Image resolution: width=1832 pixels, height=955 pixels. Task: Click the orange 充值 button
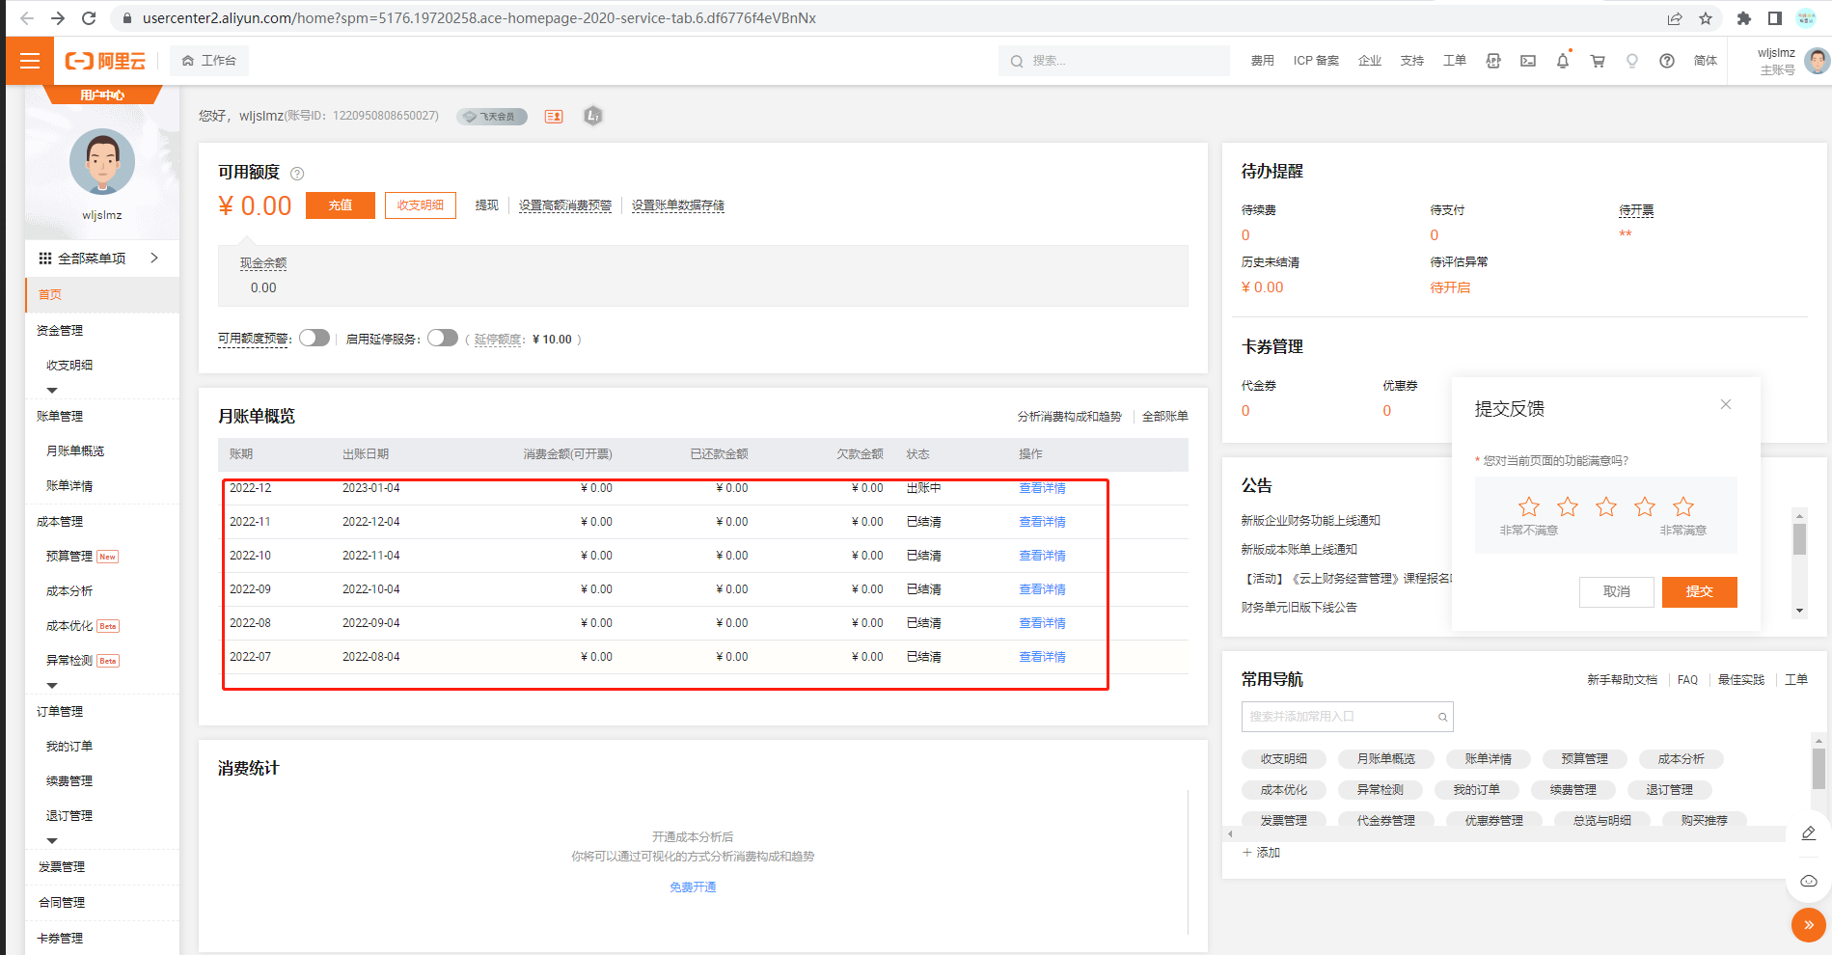coord(341,205)
